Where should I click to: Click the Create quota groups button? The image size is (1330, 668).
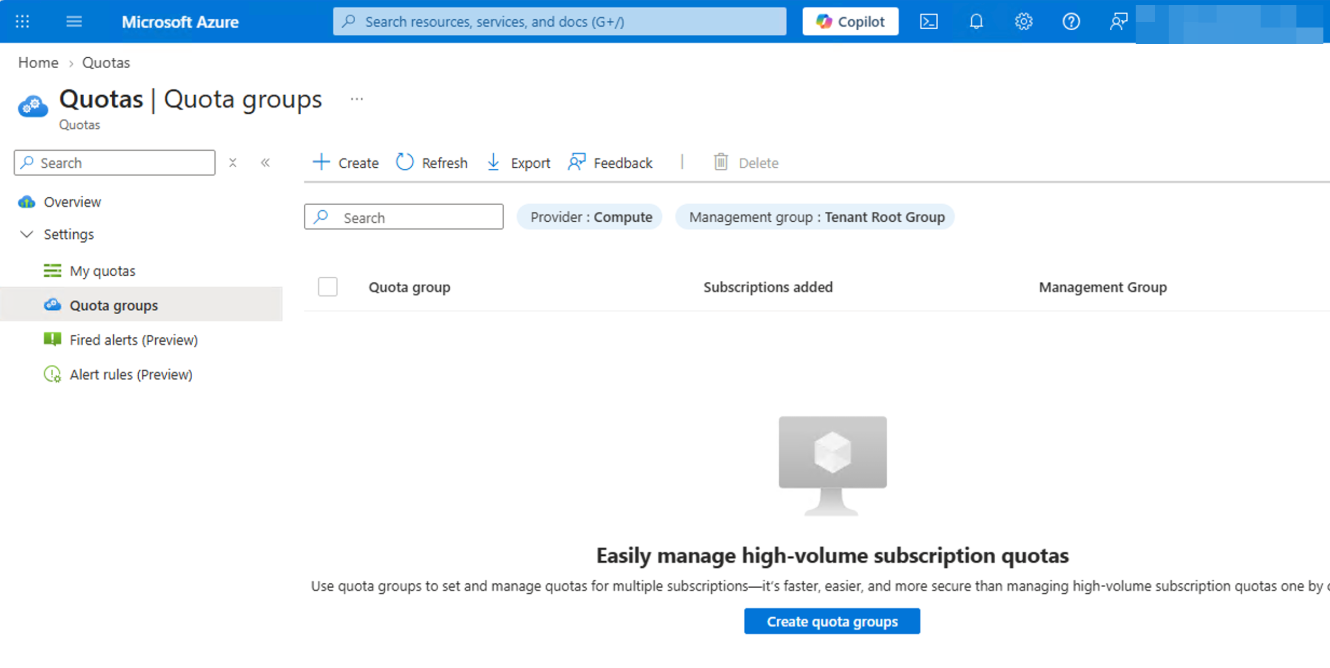tap(832, 621)
